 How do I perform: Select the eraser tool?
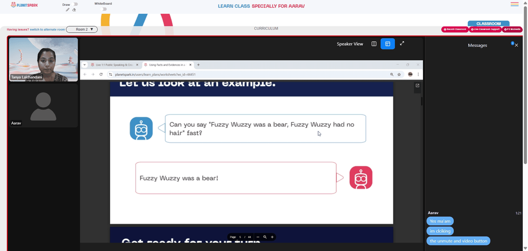pyautogui.click(x=74, y=10)
